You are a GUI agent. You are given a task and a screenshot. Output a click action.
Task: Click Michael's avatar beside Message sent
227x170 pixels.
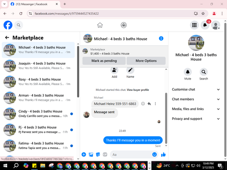click(86, 115)
